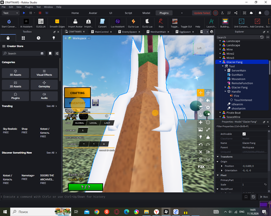The image size is (271, 216).
Task: Expand the ServerMain script node
Action: point(225,70)
